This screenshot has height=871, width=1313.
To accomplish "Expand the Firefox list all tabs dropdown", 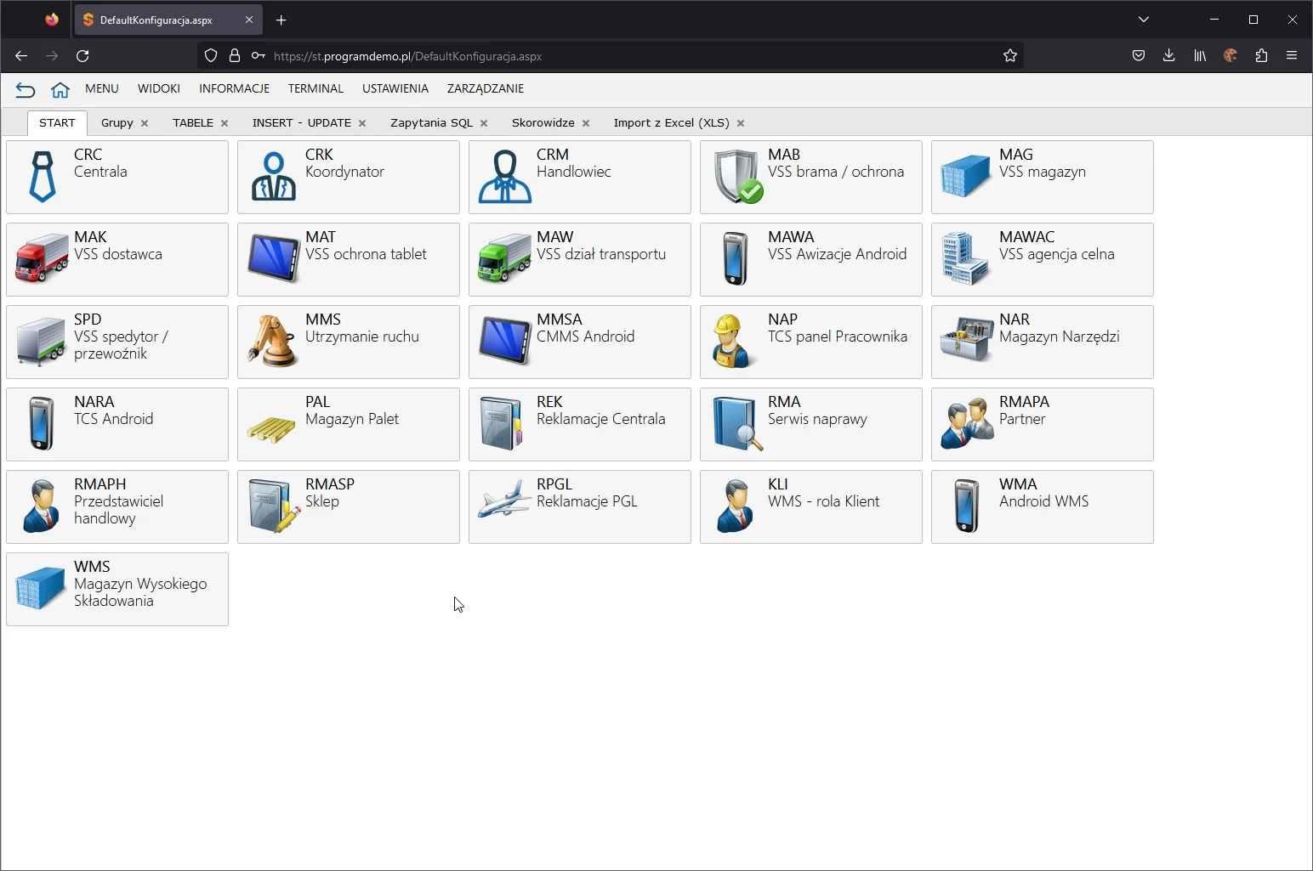I will [1143, 20].
